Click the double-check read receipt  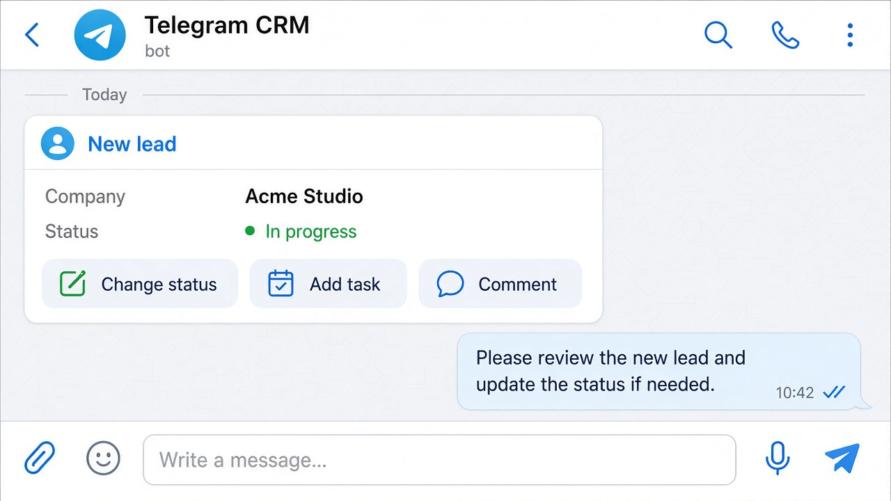[x=834, y=393]
